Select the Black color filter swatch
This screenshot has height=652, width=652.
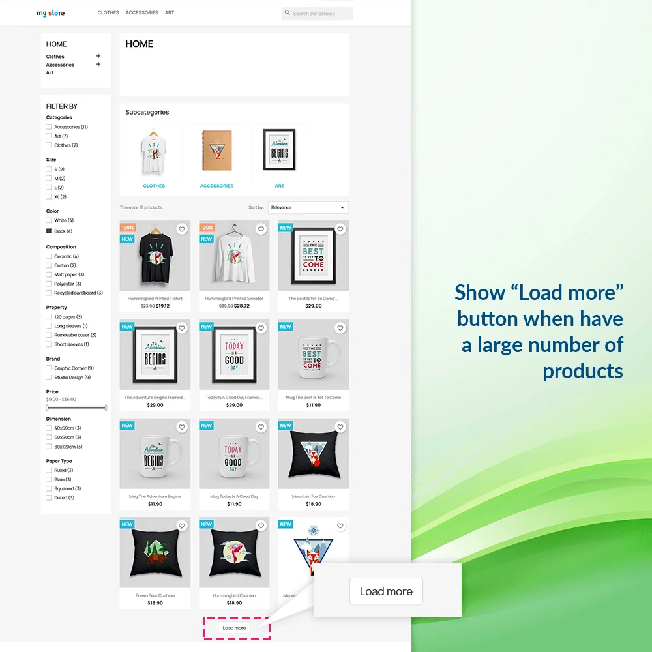coord(49,231)
